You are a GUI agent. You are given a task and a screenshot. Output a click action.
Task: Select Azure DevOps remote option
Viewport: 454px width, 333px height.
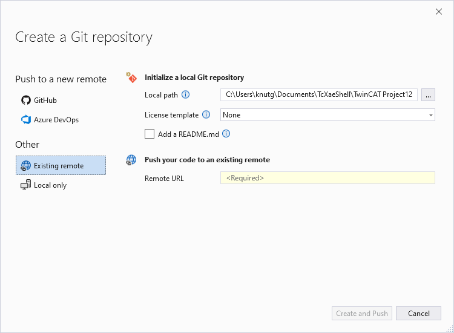61,120
